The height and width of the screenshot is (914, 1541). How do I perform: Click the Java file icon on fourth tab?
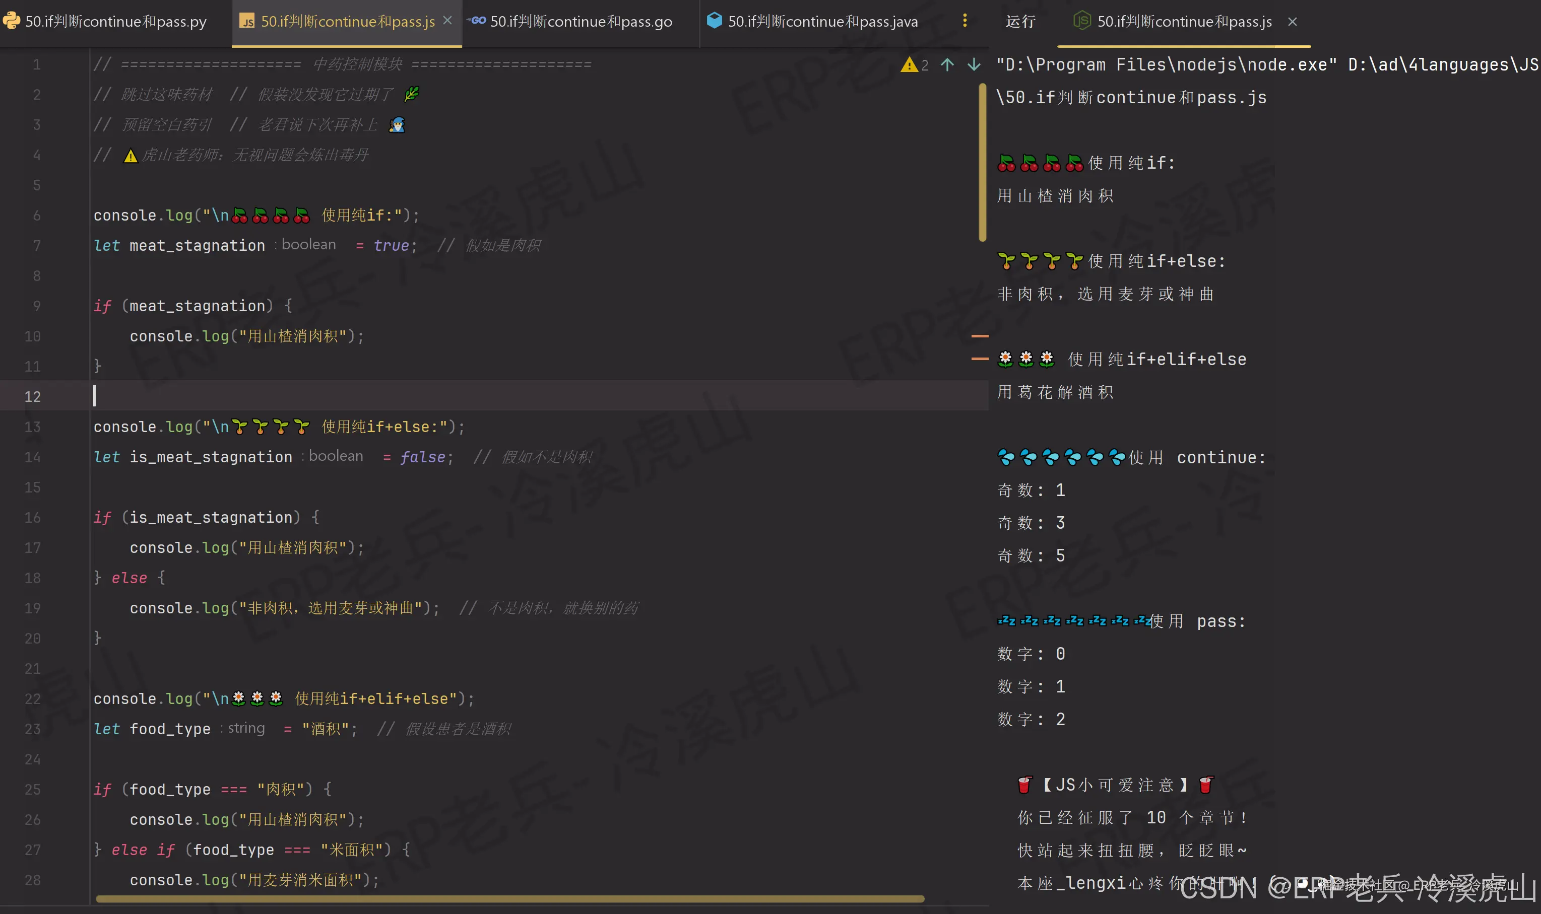[714, 21]
